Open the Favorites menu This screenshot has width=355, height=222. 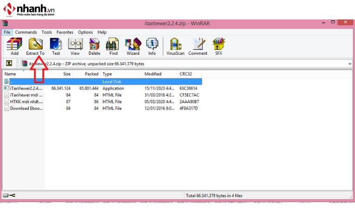click(65, 32)
